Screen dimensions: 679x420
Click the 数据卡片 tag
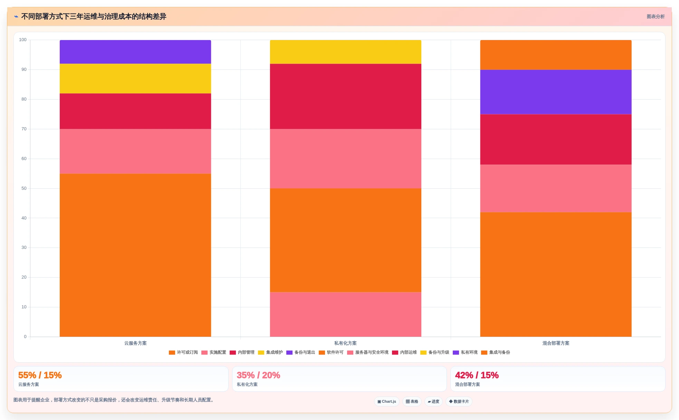459,402
